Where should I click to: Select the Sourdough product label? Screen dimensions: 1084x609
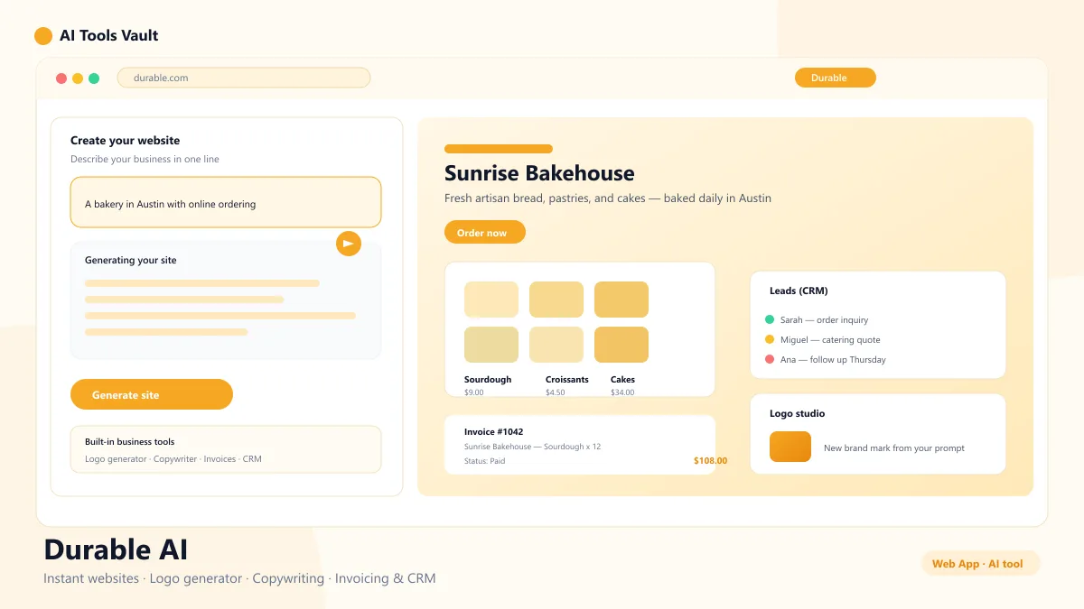[x=488, y=380]
